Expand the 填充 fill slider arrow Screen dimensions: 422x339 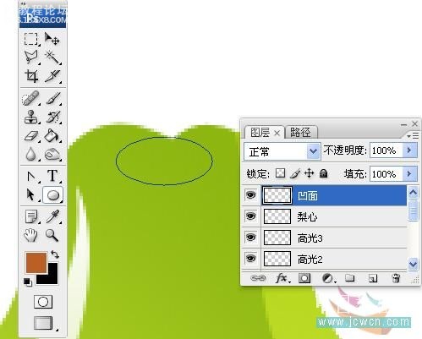tap(409, 174)
